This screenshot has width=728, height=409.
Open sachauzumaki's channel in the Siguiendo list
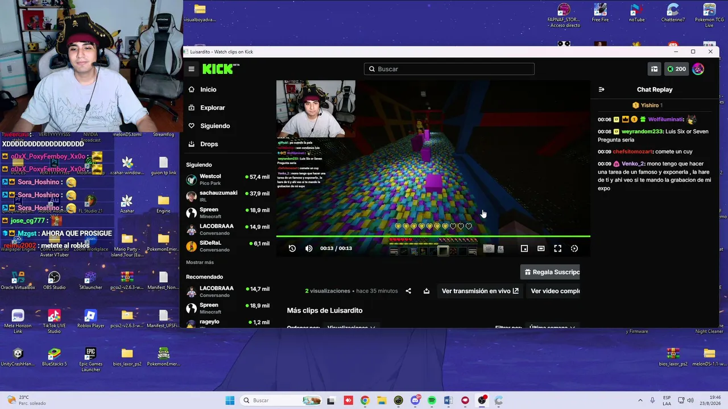(228, 196)
